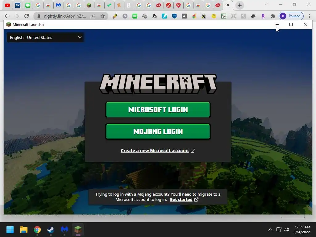The height and width of the screenshot is (237, 316).
Task: Switch to the green checkmark browser tab
Action: coord(109,5)
